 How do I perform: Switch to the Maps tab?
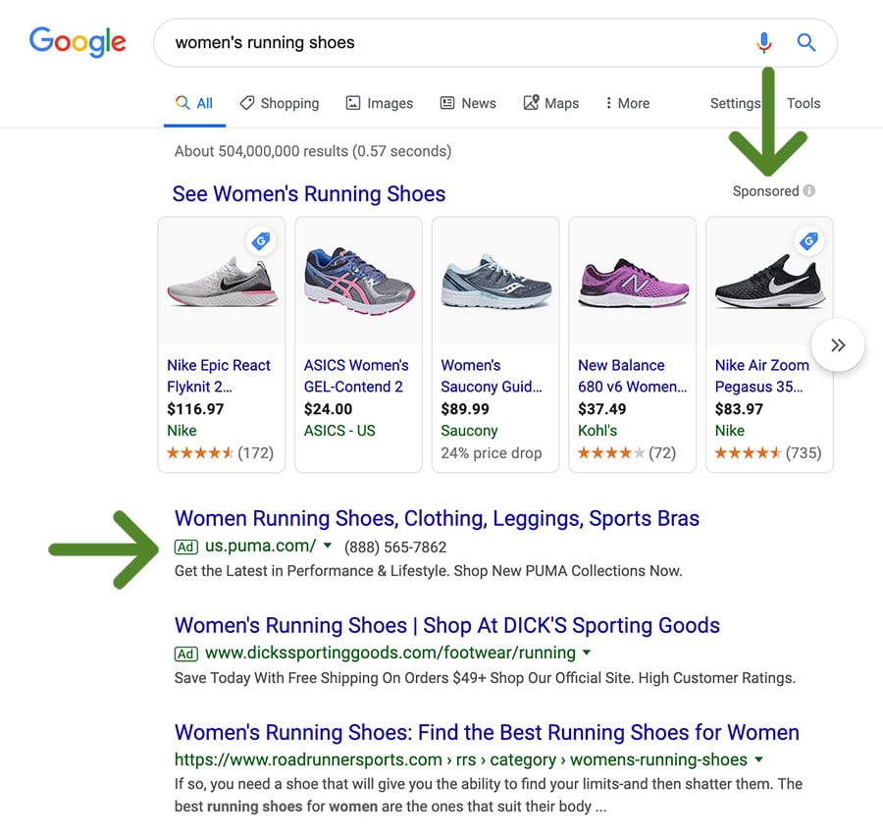click(551, 103)
